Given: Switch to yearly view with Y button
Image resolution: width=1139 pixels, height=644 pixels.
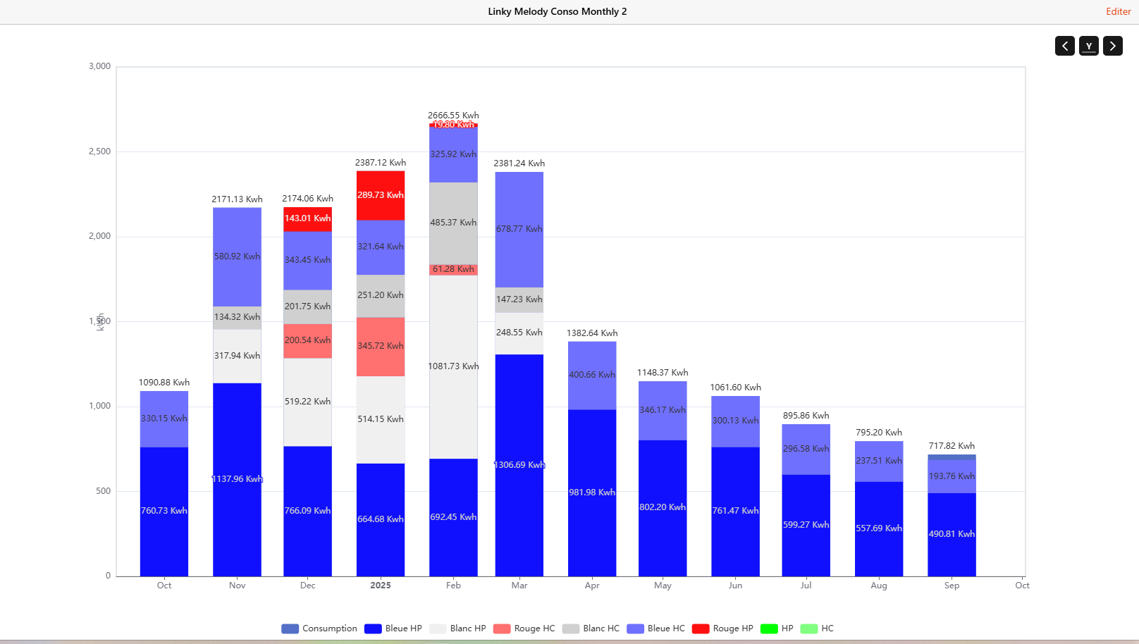Looking at the screenshot, I should (x=1088, y=46).
